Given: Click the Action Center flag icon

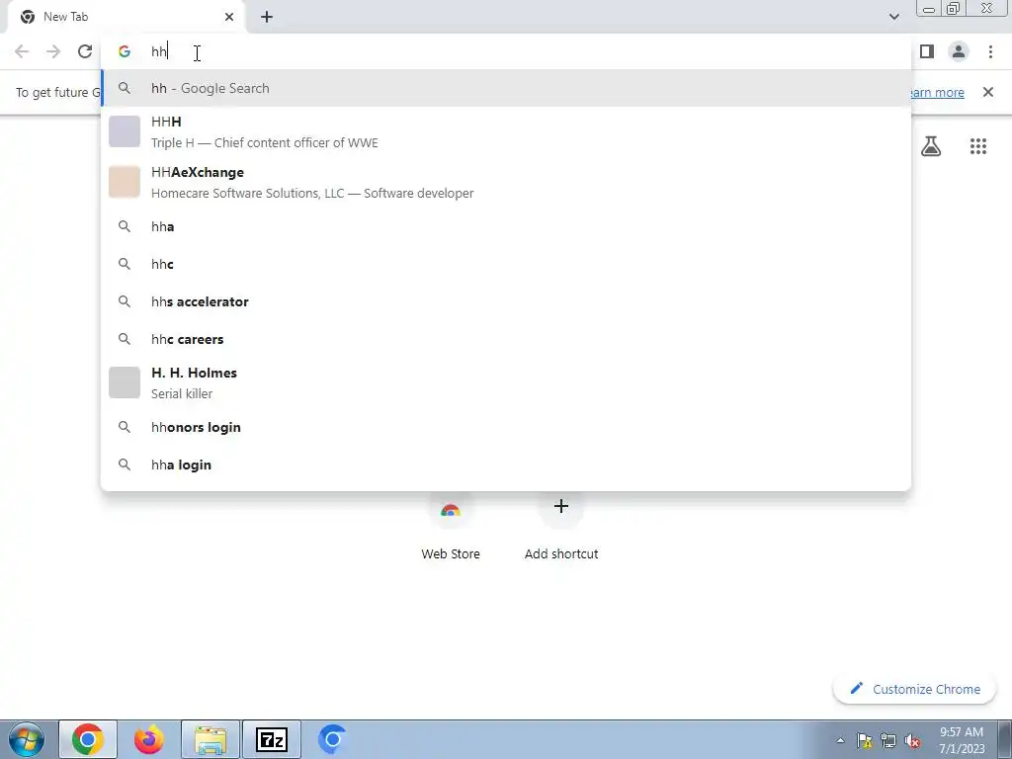Looking at the screenshot, I should point(865,740).
